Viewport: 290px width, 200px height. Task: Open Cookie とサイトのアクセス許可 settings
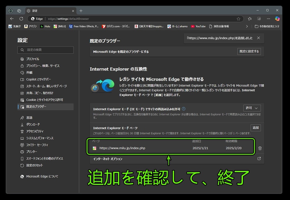(46, 100)
